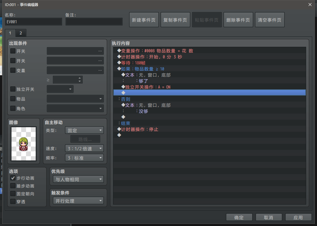Enable 变量 condition checkbox
Viewport: 317px width, 226px height.
pos(13,70)
